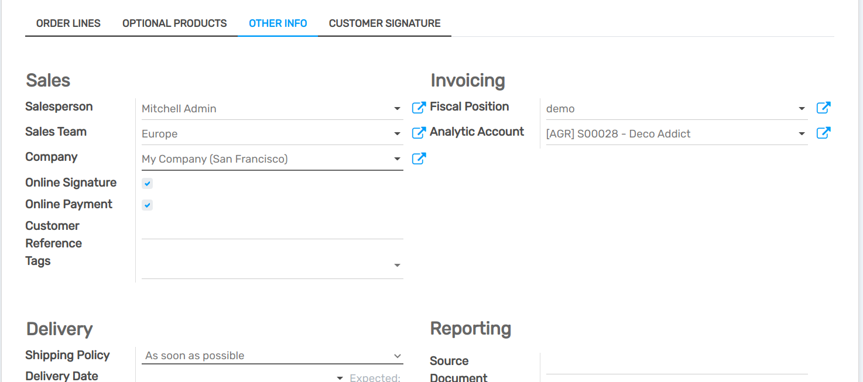Uncheck the Online Payment checkbox
This screenshot has height=382, width=863.
click(148, 205)
